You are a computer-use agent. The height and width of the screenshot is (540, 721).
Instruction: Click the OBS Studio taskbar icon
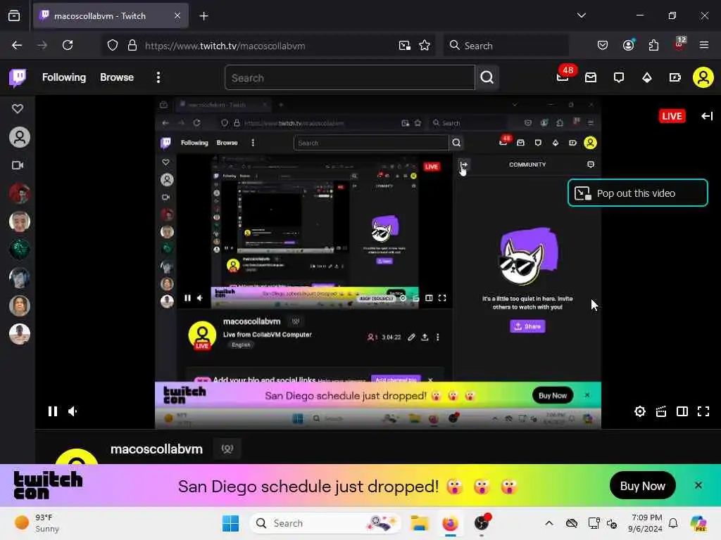(482, 523)
